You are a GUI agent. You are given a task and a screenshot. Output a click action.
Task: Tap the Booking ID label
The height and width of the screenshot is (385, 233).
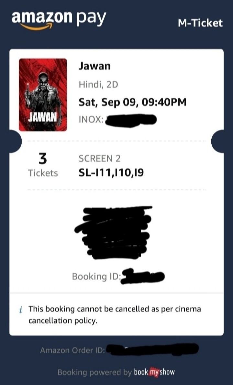tap(96, 276)
